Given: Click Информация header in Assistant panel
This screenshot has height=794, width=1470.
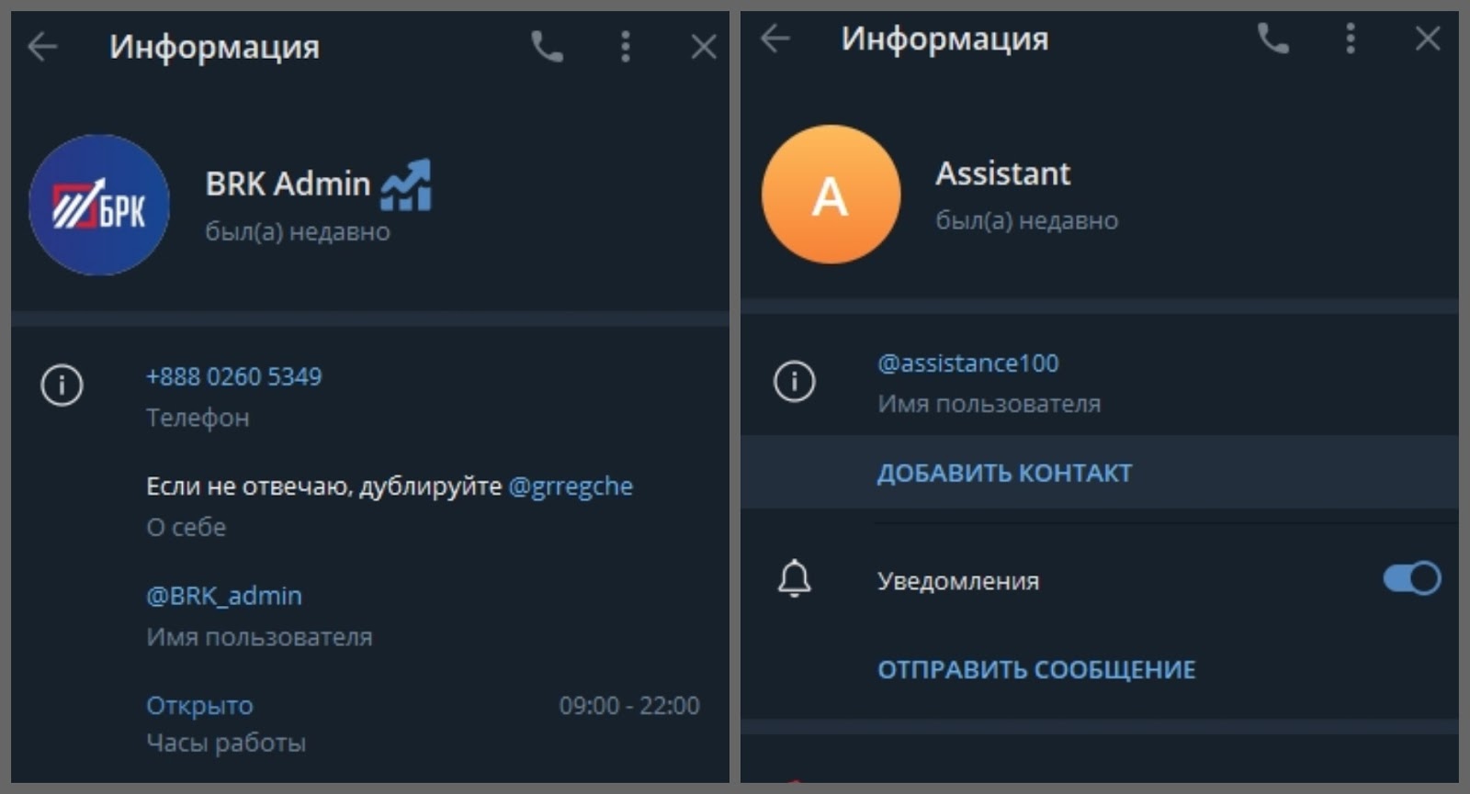Looking at the screenshot, I should coord(944,39).
